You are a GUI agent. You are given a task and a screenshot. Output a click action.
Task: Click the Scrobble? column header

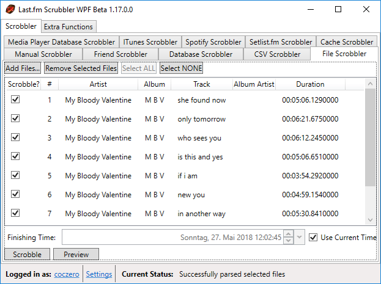pos(24,84)
